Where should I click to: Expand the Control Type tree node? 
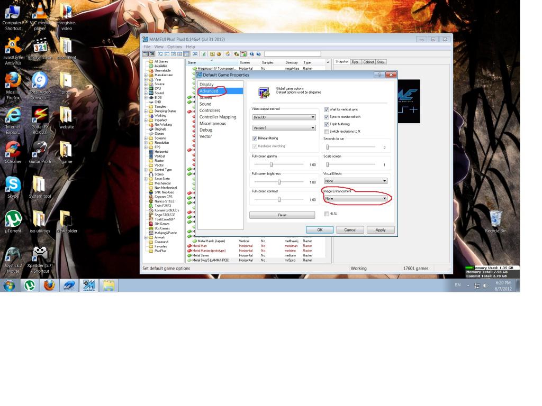[146, 170]
